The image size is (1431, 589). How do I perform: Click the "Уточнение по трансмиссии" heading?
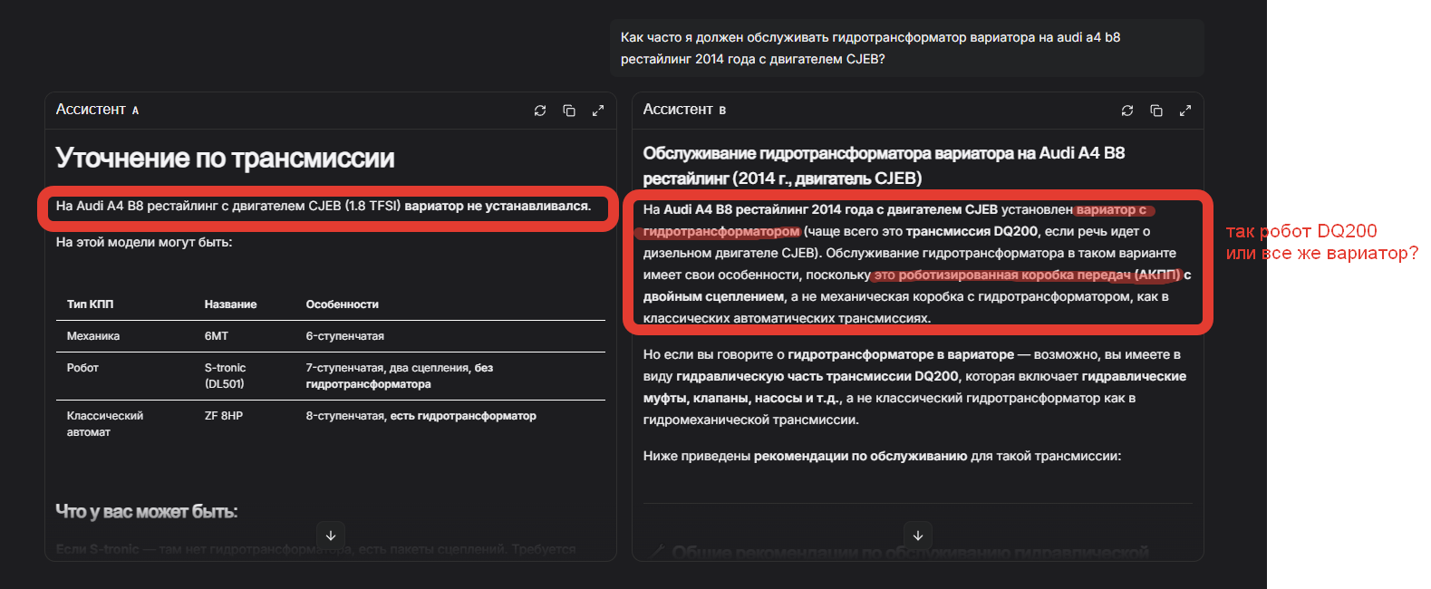[225, 159]
